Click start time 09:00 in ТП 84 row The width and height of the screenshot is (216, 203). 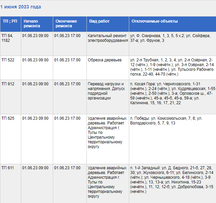point(35,36)
